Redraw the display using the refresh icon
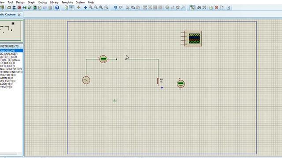The width and height of the screenshot is (282, 158). click(x=67, y=7)
